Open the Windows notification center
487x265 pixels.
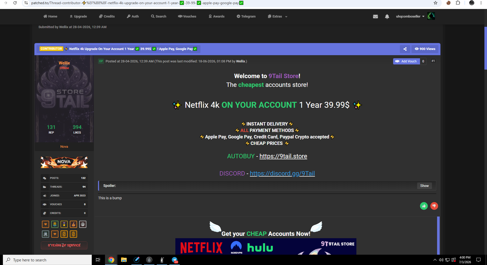click(x=478, y=260)
